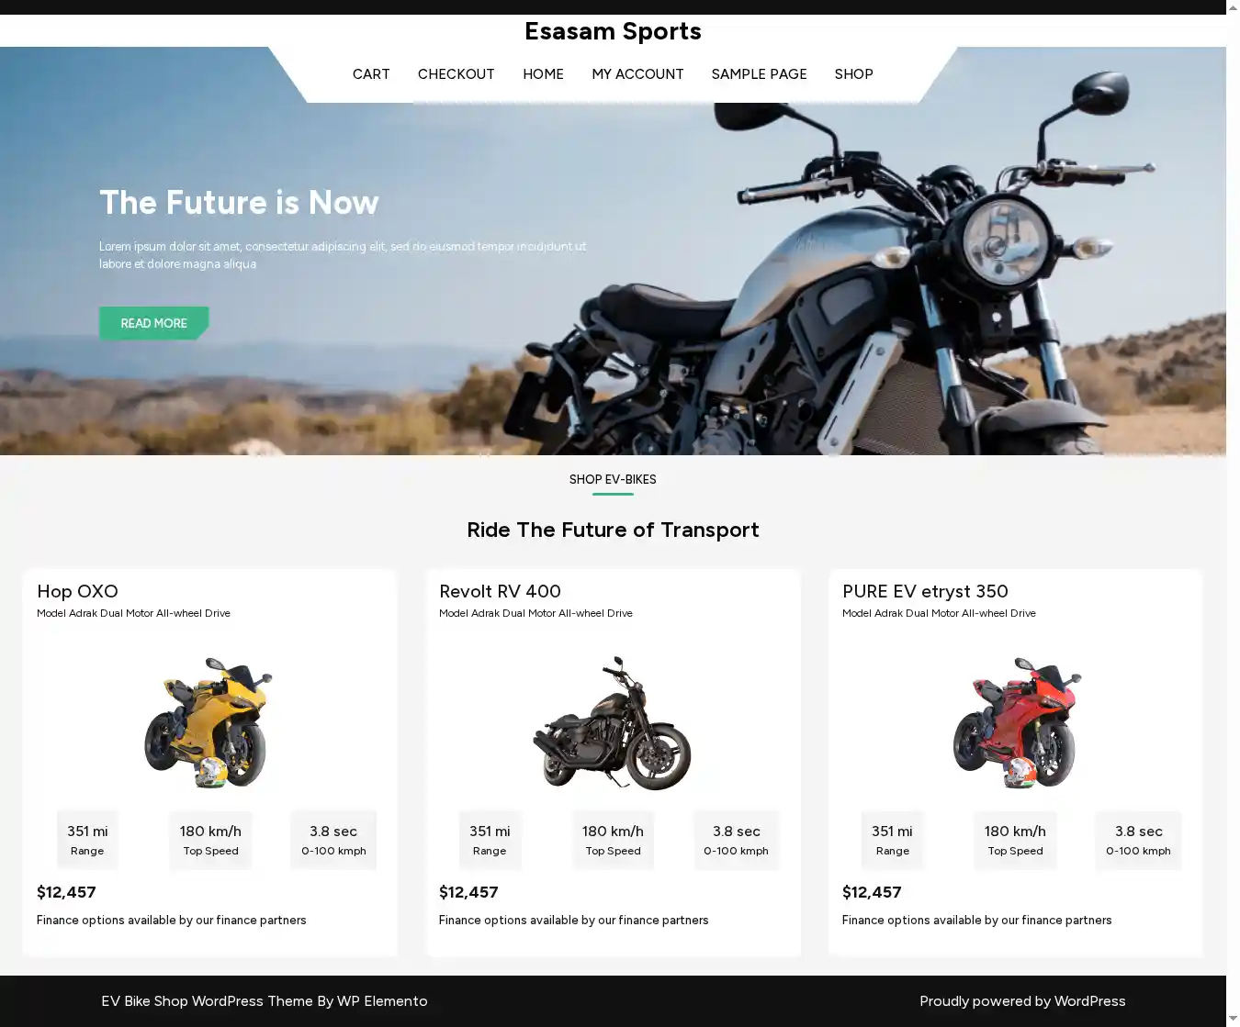Image resolution: width=1240 pixels, height=1027 pixels.
Task: Click the scrollbar down arrow
Action: tap(1233, 1019)
